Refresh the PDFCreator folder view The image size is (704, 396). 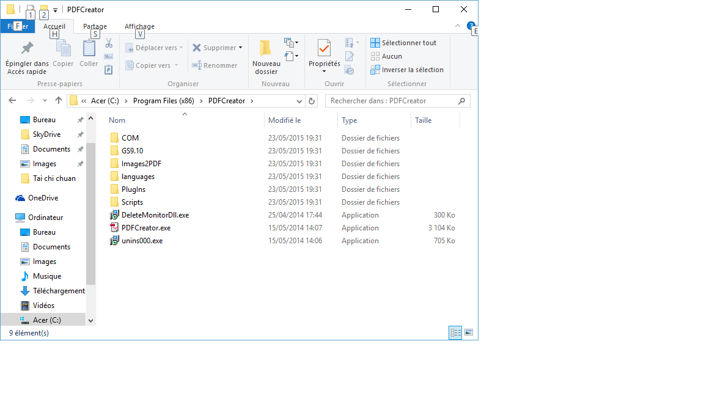(x=312, y=101)
